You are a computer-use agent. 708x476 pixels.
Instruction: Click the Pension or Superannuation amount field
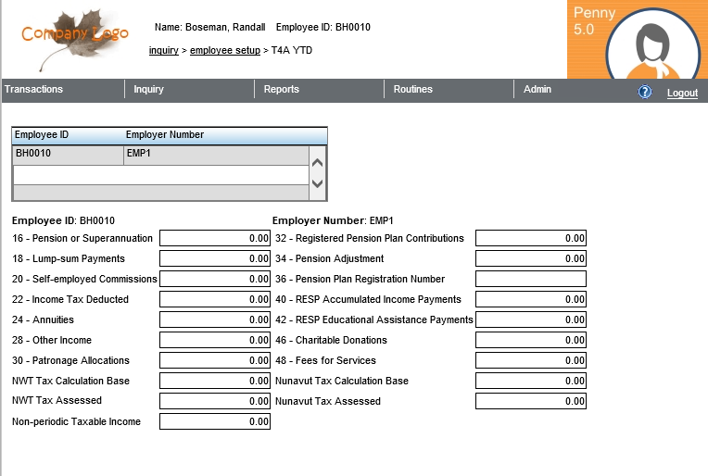215,238
